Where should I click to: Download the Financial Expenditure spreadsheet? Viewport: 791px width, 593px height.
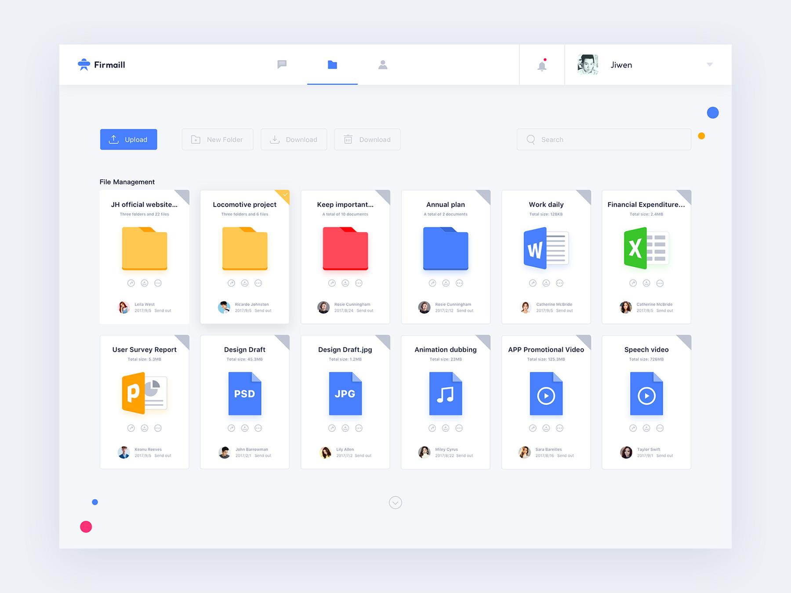tap(646, 283)
